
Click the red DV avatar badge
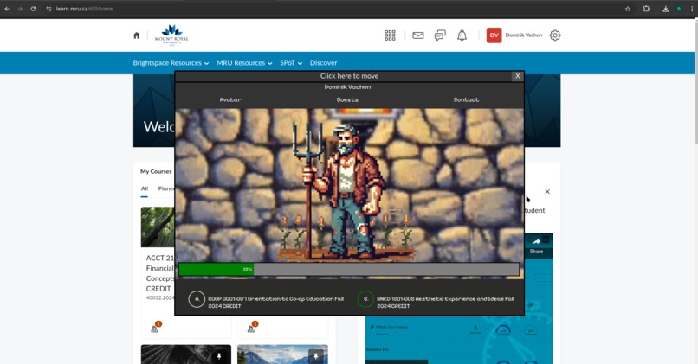494,35
